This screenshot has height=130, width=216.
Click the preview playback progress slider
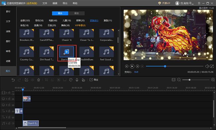[x=174, y=66]
